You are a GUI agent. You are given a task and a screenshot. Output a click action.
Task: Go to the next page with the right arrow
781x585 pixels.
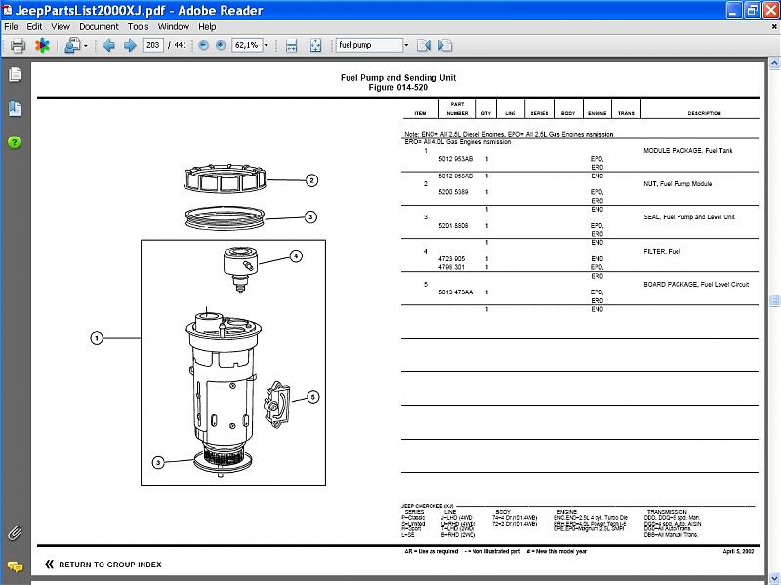point(130,45)
